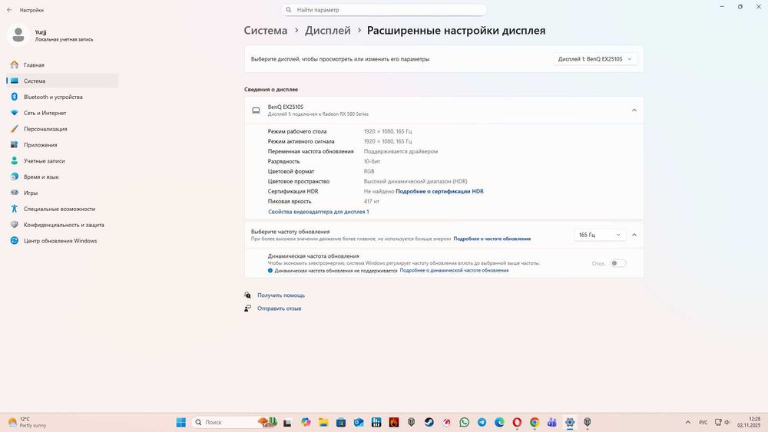Click the Yurjj user avatar picture

pyautogui.click(x=18, y=35)
